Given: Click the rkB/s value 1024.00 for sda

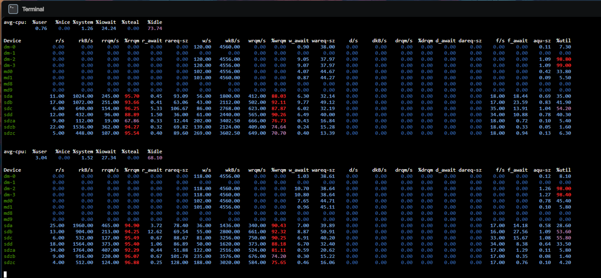Looking at the screenshot, I should pos(84,96).
